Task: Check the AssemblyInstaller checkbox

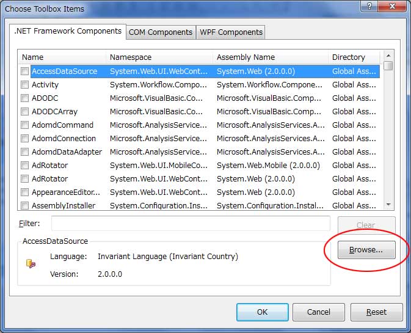Action: (x=24, y=205)
